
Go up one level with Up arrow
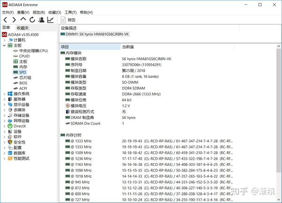click(x=23, y=19)
